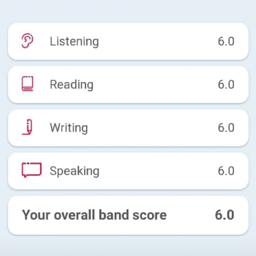Click the Writing pen icon
Screen dimensions: 256x256
pos(27,127)
